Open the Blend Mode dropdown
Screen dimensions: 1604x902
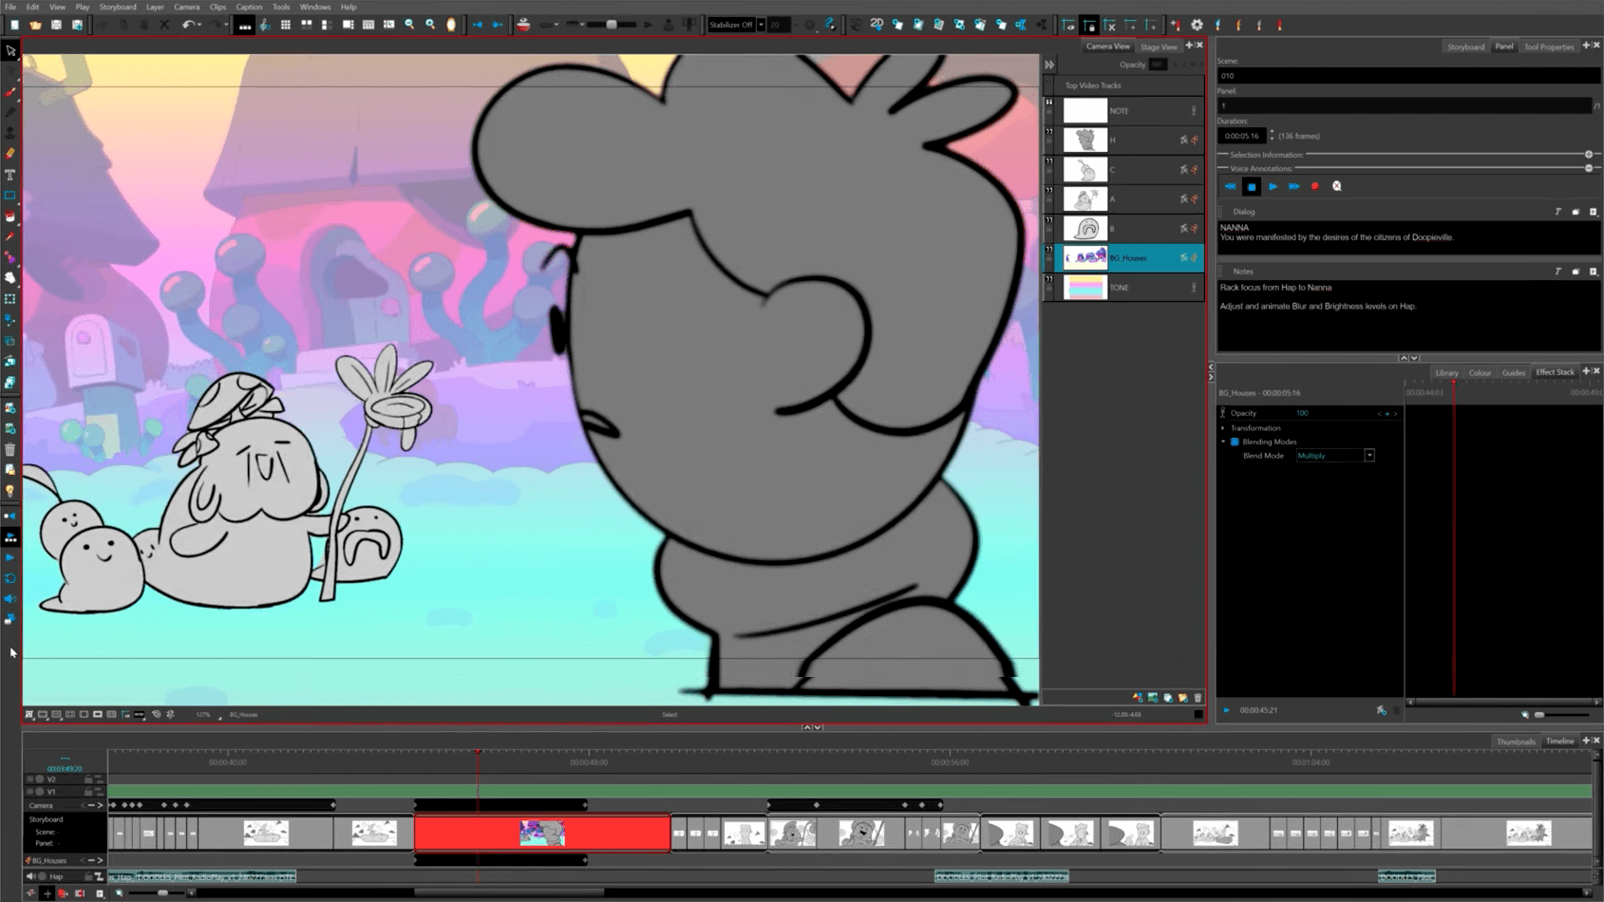pos(1368,456)
